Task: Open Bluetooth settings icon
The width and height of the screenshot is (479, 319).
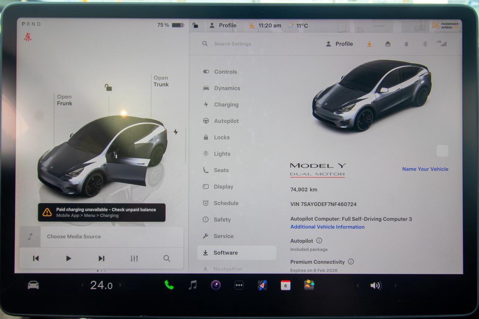Action: pos(425,44)
